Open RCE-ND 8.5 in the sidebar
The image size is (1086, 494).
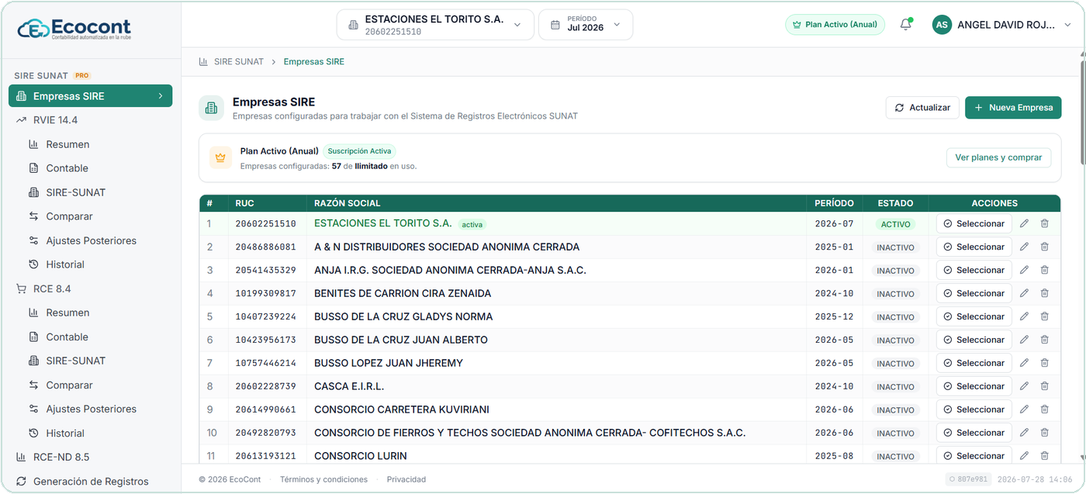(x=90, y=457)
